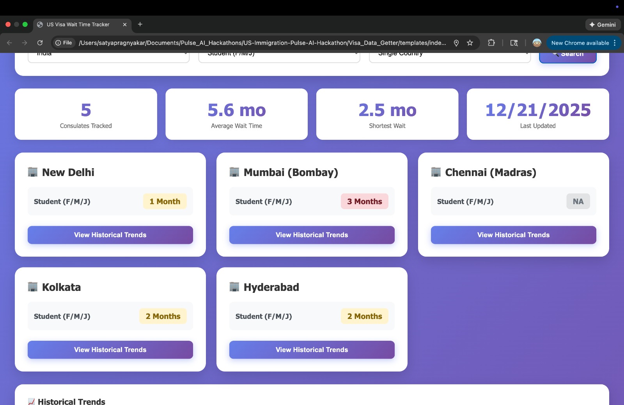The width and height of the screenshot is (624, 405).
Task: View Historical Trends for Chennai (Madras)
Action: click(514, 235)
